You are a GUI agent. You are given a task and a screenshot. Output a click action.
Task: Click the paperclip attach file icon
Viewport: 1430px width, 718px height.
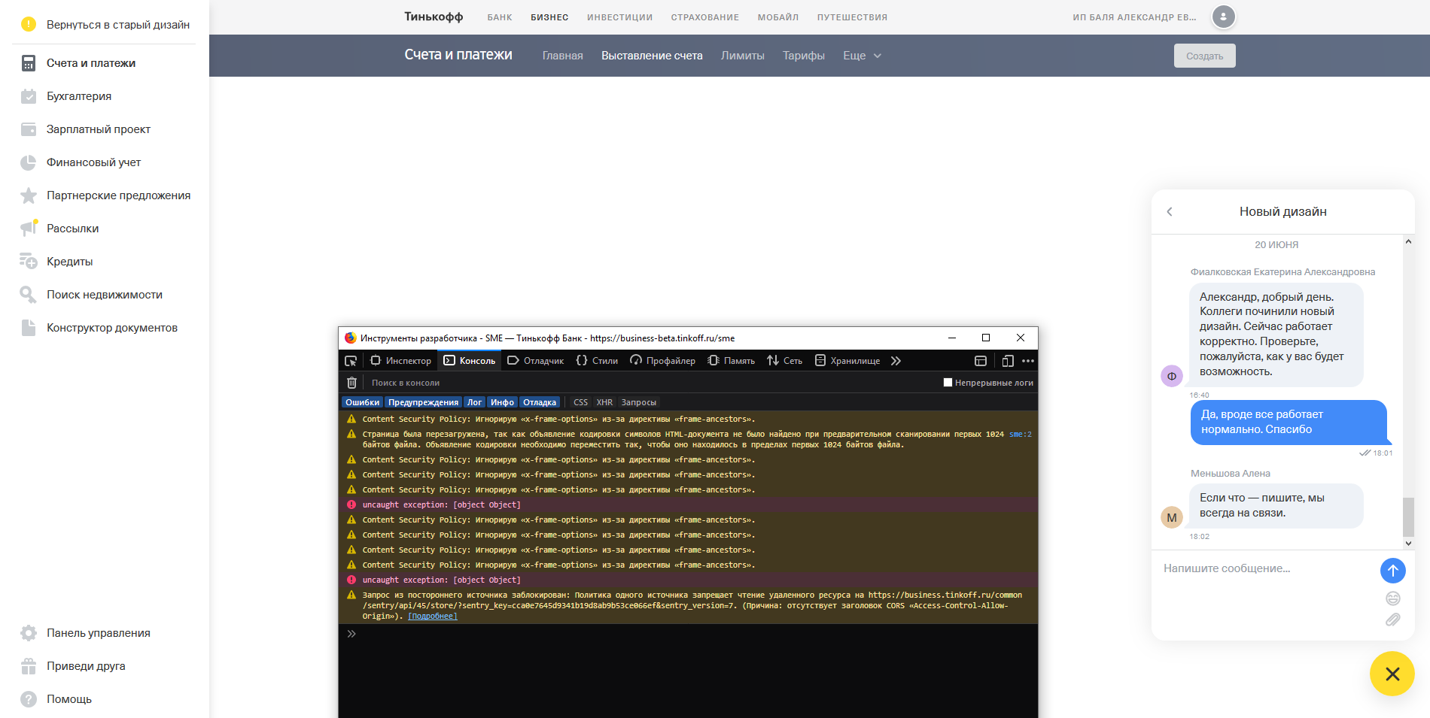coord(1392,620)
